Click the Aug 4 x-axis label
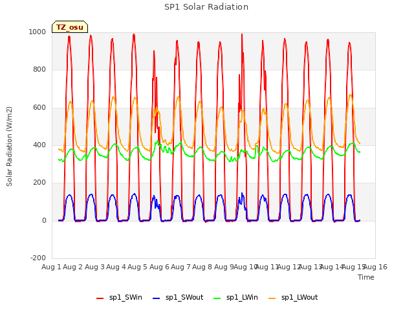The height and width of the screenshot is (310, 414). coord(116,267)
